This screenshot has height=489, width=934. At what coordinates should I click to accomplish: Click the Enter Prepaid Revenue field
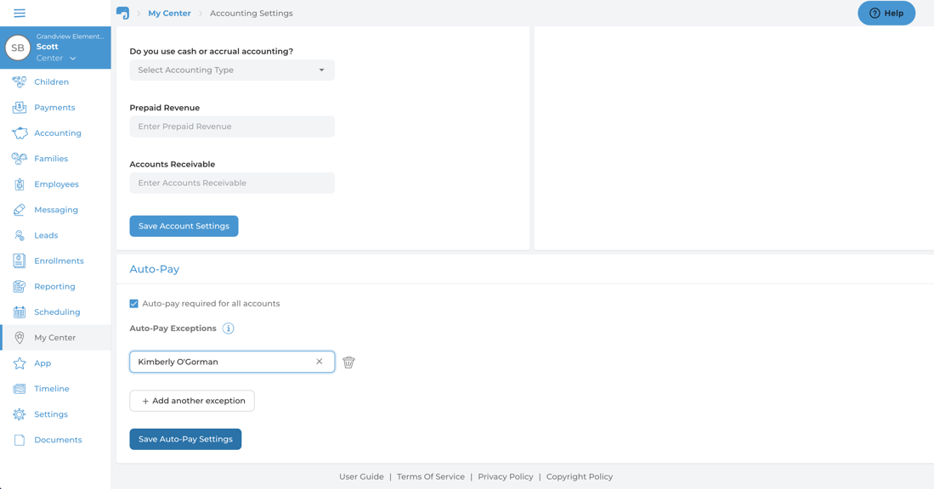(x=231, y=126)
